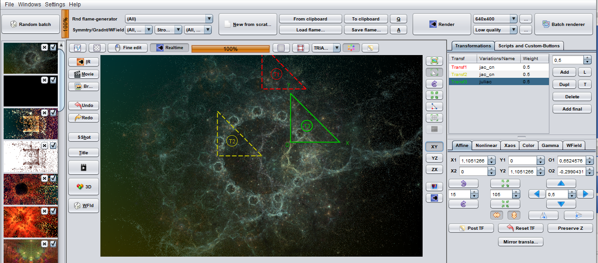Click the Add final button

point(572,109)
